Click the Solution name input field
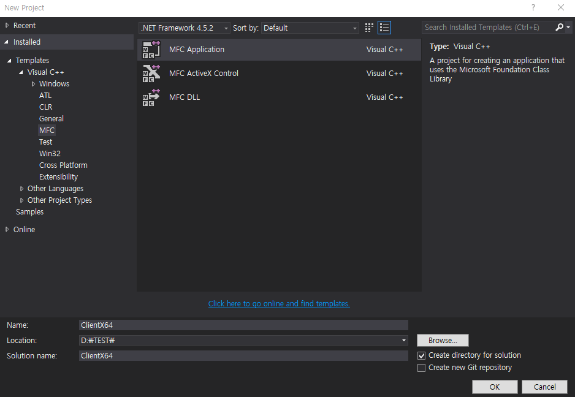 (x=243, y=355)
